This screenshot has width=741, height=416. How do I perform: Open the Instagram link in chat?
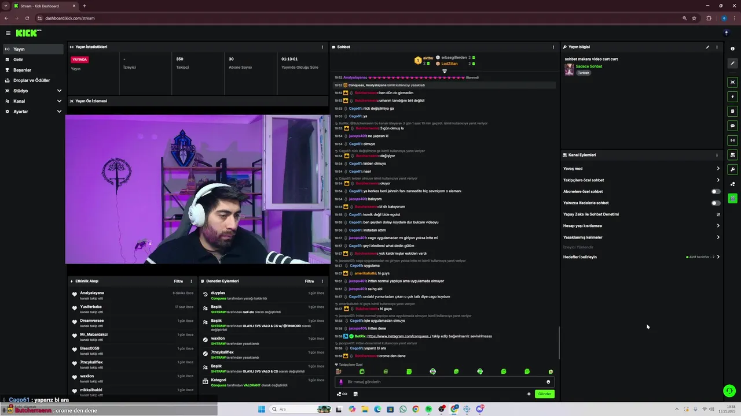point(399,336)
